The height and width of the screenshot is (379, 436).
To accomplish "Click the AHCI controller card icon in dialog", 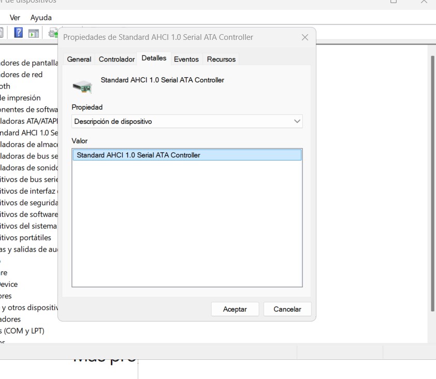I will pyautogui.click(x=82, y=87).
